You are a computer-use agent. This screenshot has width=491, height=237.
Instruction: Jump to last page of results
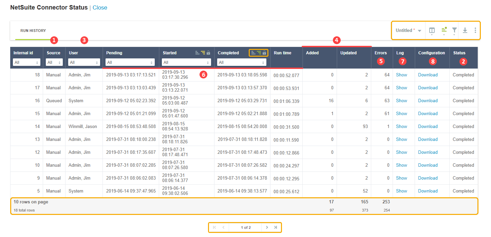(x=276, y=227)
